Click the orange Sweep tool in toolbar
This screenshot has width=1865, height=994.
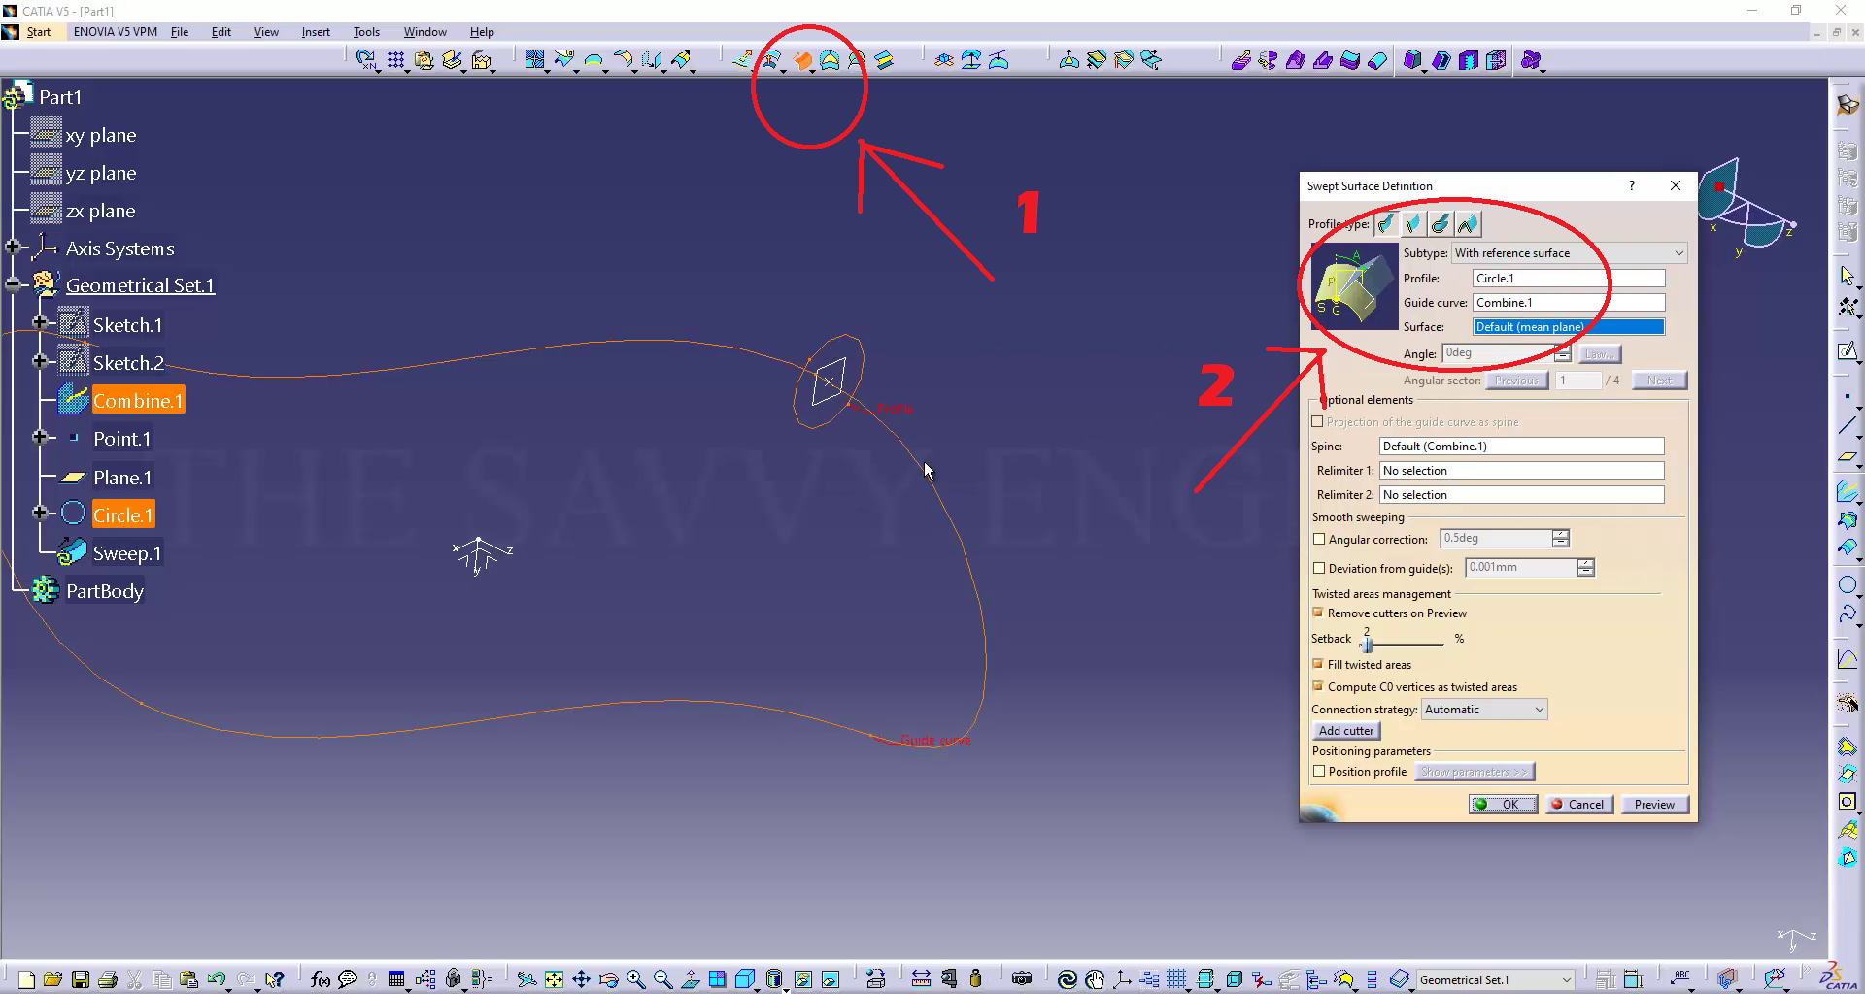click(x=802, y=61)
